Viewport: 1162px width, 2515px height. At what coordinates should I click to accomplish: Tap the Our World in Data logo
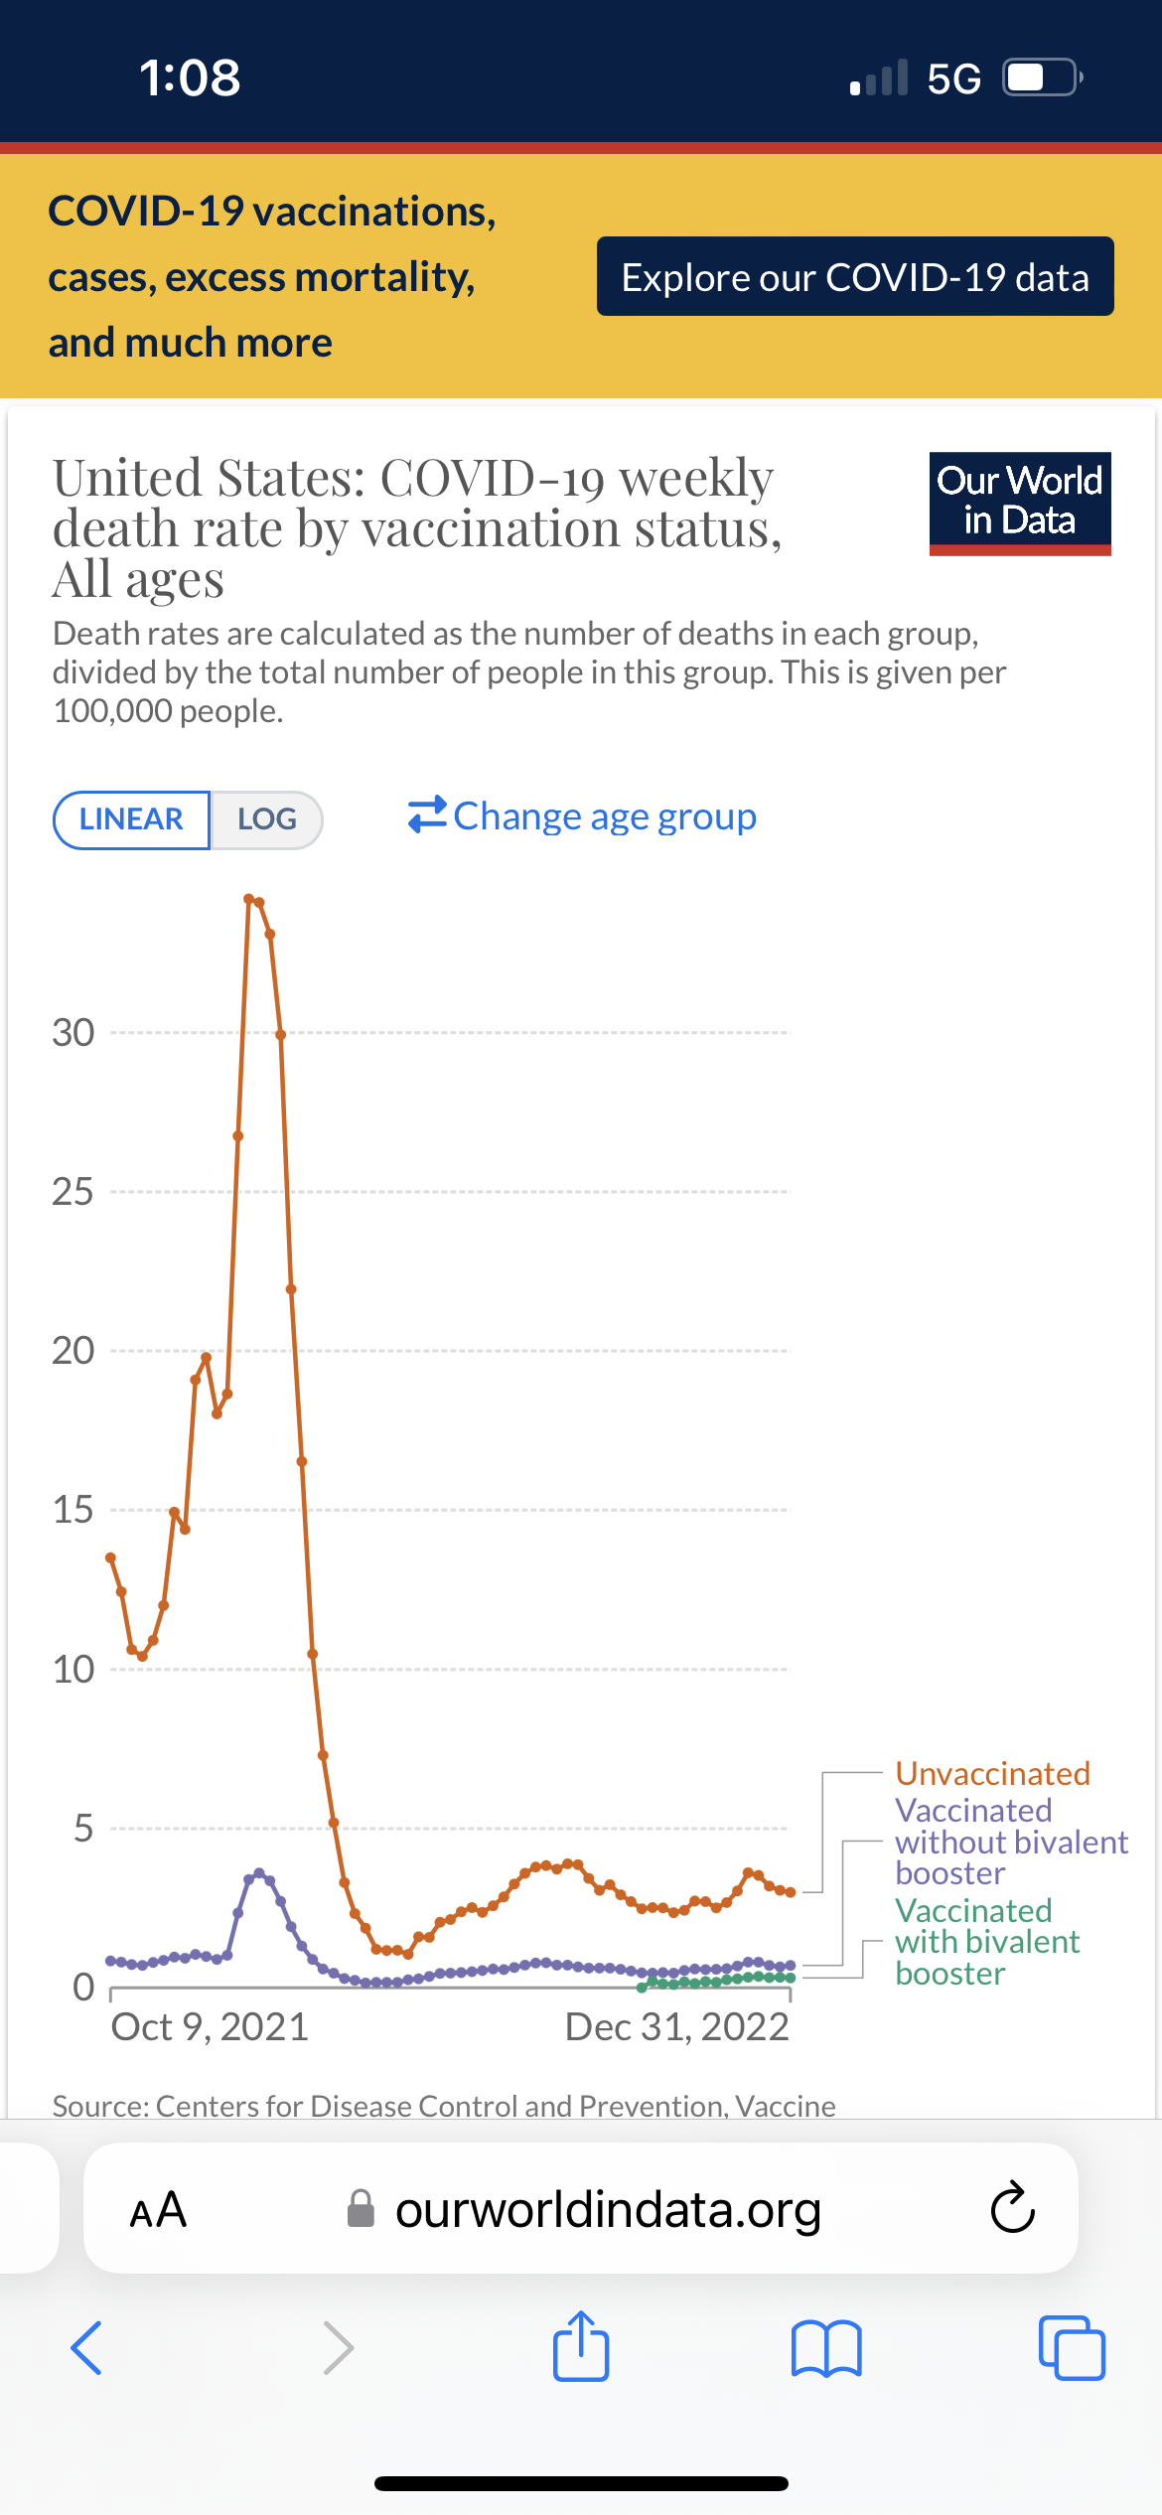1020,503
